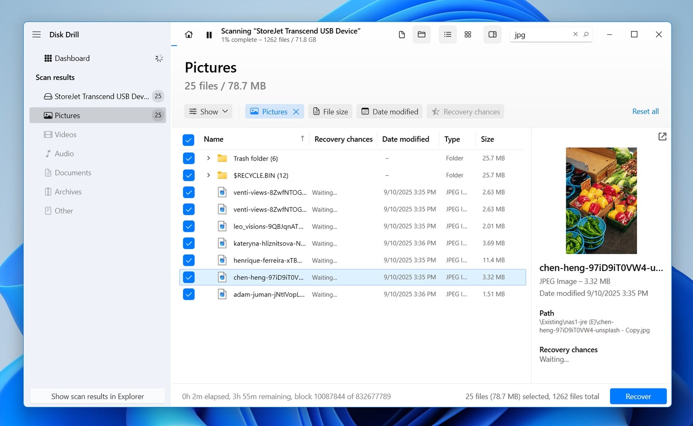This screenshot has width=693, height=426.
Task: Click Show scan results in Explorer
Action: point(97,396)
